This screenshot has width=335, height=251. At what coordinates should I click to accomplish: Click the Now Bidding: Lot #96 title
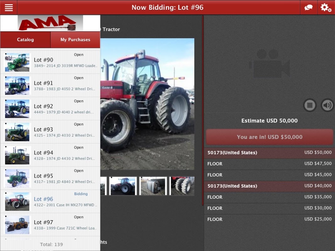[167, 8]
